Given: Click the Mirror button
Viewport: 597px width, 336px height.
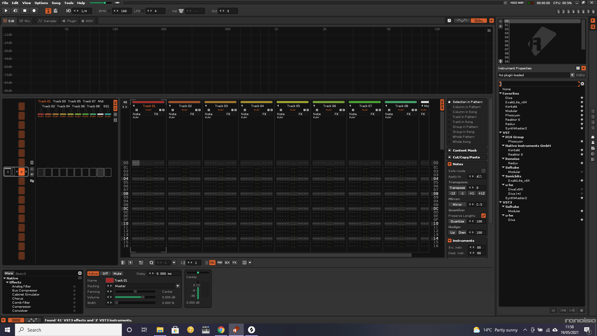Looking at the screenshot, I should point(457,204).
